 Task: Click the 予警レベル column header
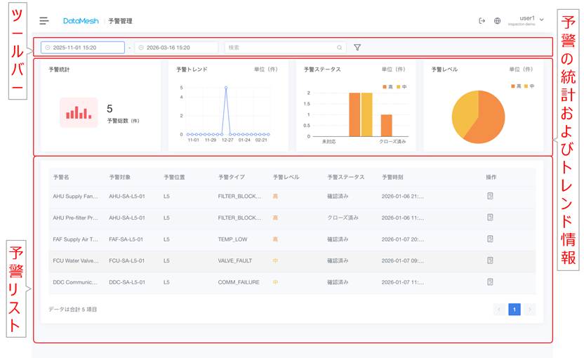click(x=286, y=177)
